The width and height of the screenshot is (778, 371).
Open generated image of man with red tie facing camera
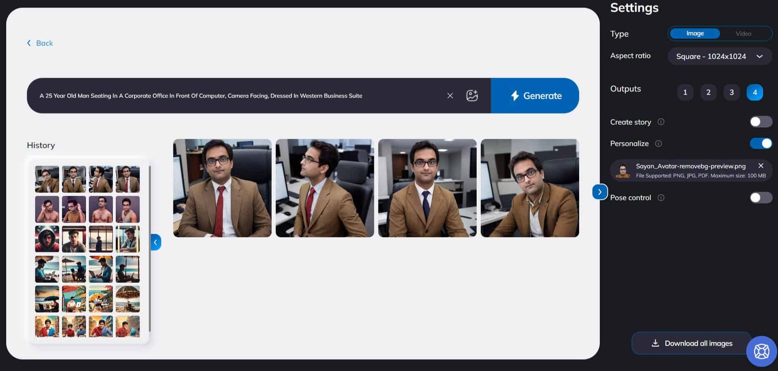pyautogui.click(x=222, y=188)
